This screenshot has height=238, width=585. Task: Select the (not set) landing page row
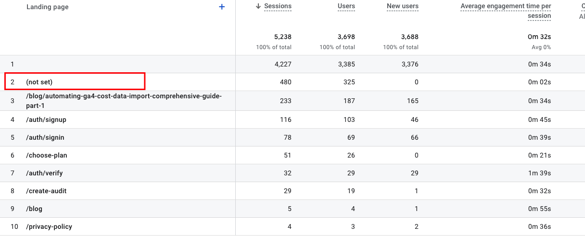[x=39, y=82]
